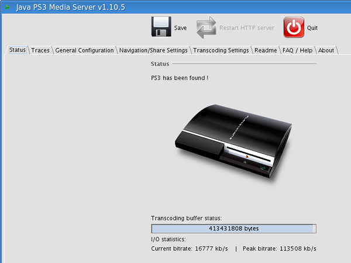
Task: Click the transcoding buffer progress bar
Action: point(233,229)
